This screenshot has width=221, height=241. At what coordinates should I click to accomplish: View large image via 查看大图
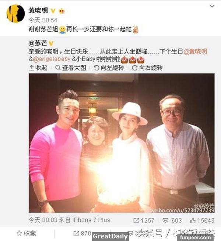point(71,68)
